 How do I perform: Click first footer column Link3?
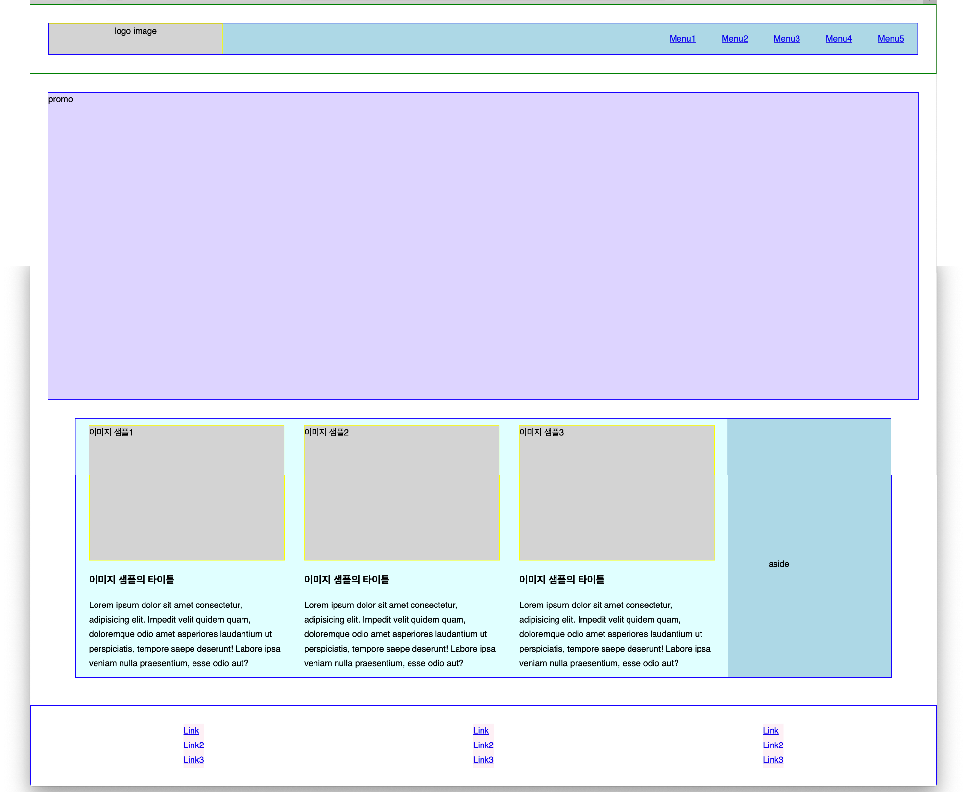[193, 760]
